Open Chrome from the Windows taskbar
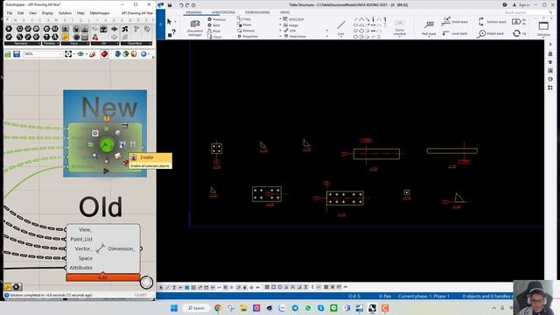Image resolution: width=560 pixels, height=315 pixels. tap(218, 308)
